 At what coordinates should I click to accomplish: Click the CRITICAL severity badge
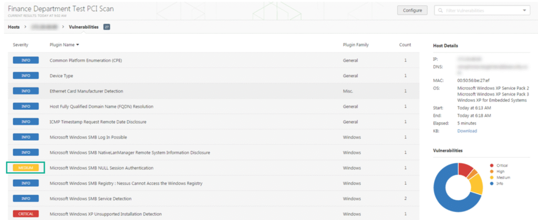pos(26,214)
